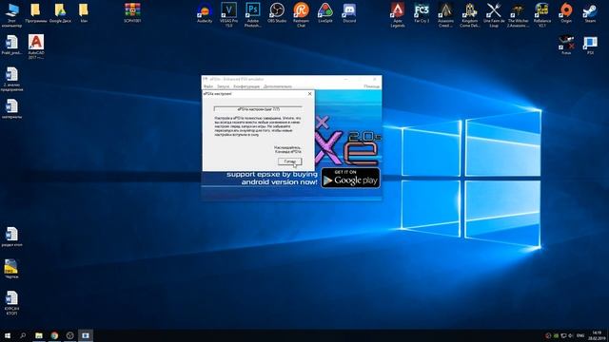Select the Apex Legends shortcut
The width and height of the screenshot is (609, 342).
[x=398, y=15]
